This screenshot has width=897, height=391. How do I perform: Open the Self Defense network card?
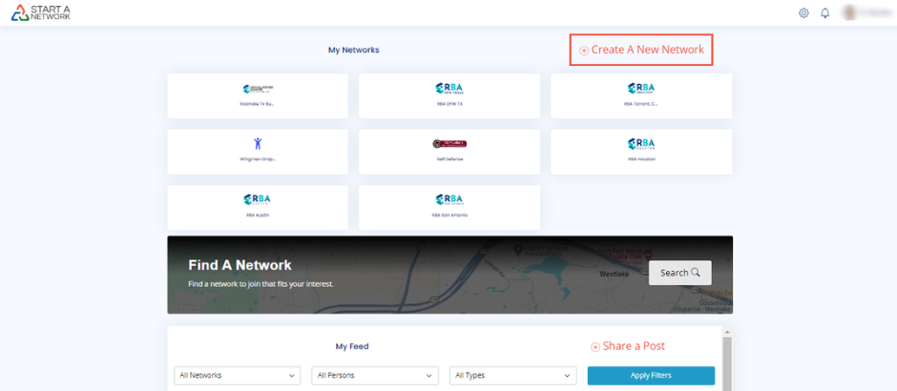pyautogui.click(x=448, y=151)
